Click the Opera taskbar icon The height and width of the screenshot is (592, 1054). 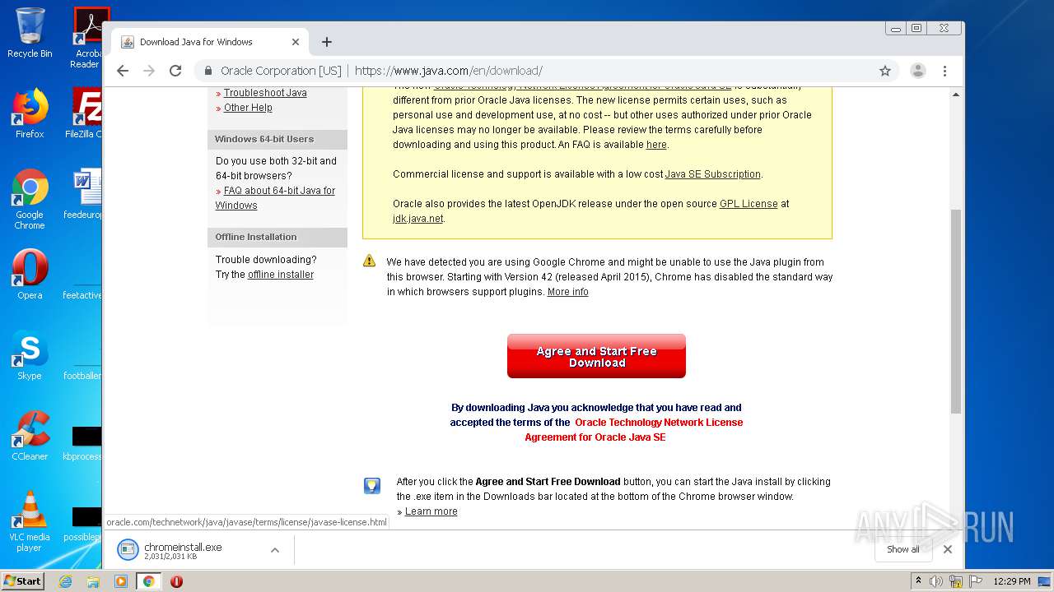(x=176, y=581)
